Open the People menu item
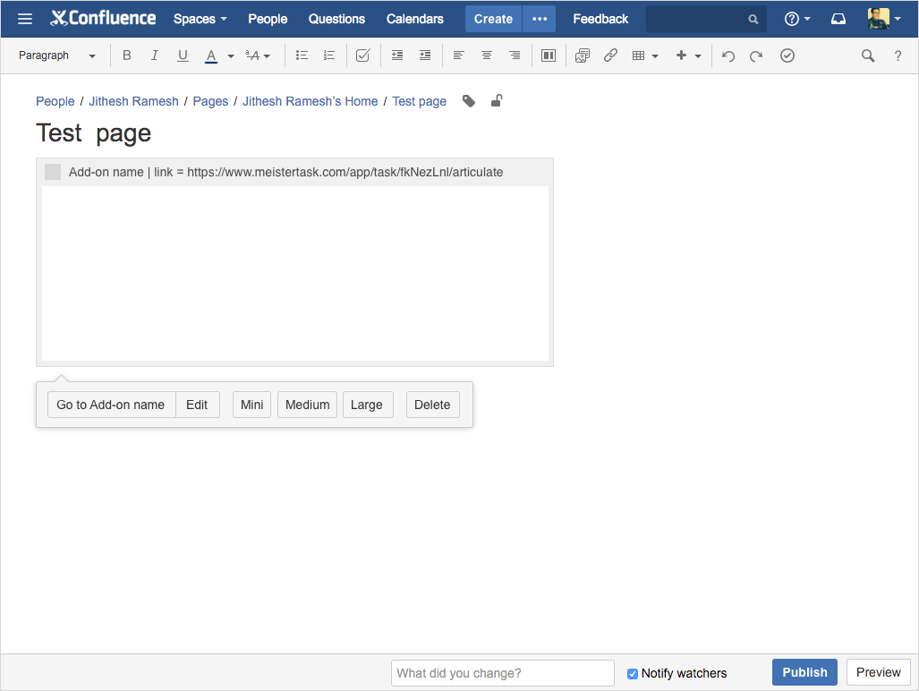919x691 pixels. click(268, 19)
